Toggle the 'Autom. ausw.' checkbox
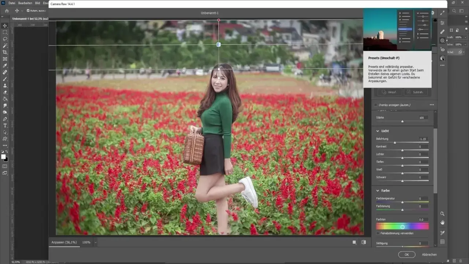This screenshot has height=264, width=469. click(x=28, y=11)
